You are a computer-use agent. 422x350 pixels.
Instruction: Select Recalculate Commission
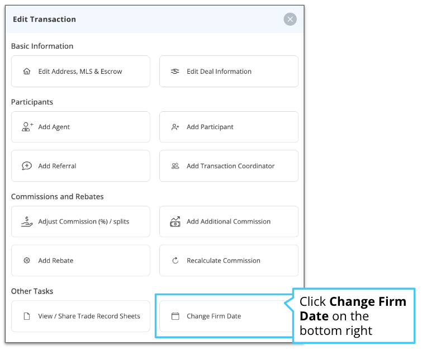pos(229,261)
